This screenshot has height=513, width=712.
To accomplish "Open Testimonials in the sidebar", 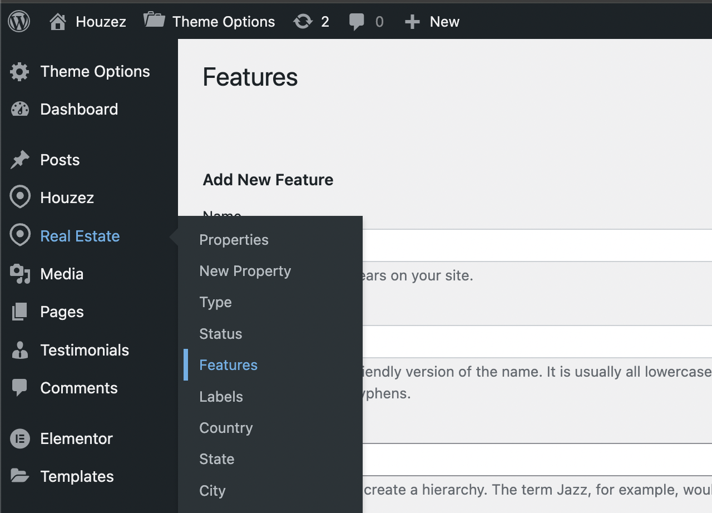I will (x=85, y=350).
